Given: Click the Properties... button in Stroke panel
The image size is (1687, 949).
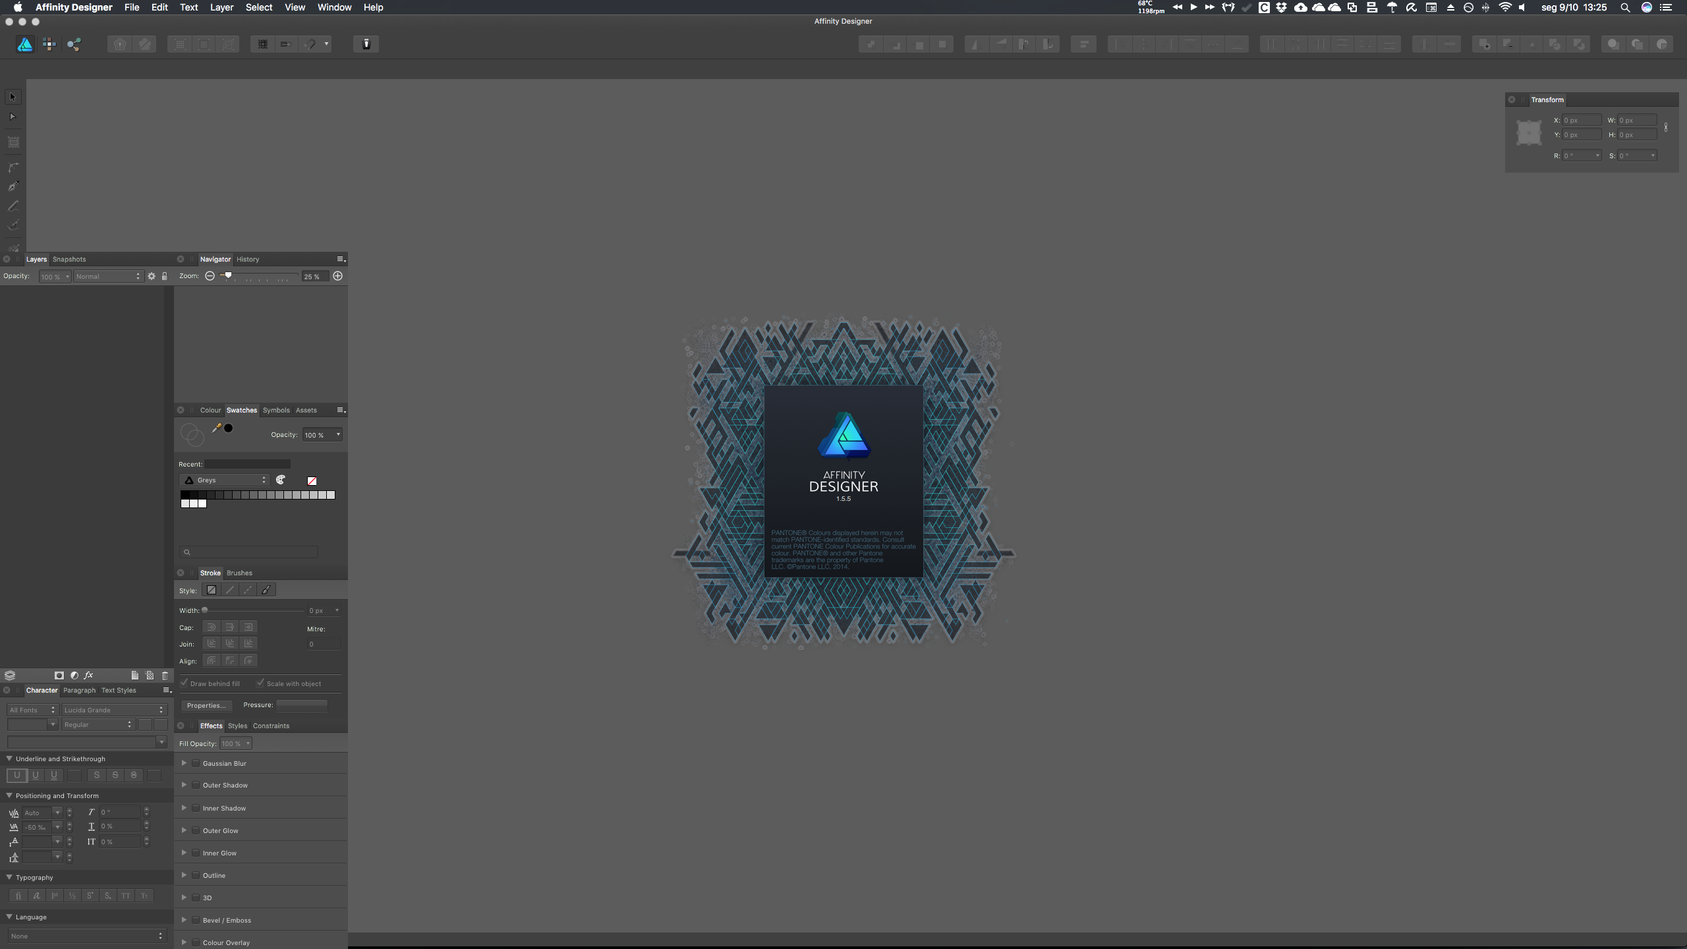Looking at the screenshot, I should [206, 705].
